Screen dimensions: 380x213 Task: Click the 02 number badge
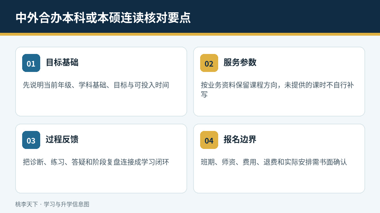click(209, 63)
